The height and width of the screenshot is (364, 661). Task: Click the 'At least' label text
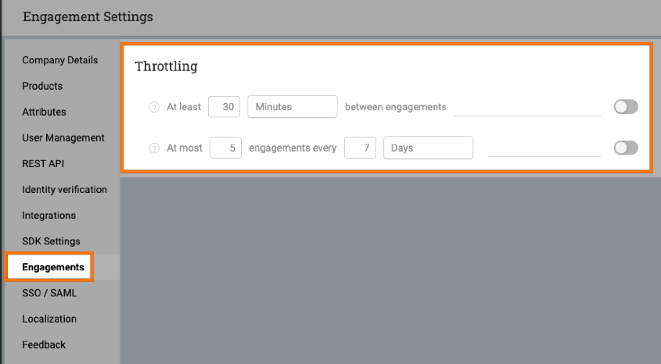click(184, 107)
